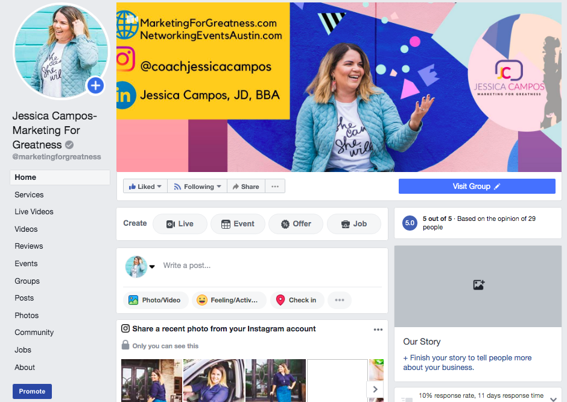Image resolution: width=567 pixels, height=402 pixels.
Task: Click the profile picture
Action: (x=61, y=51)
